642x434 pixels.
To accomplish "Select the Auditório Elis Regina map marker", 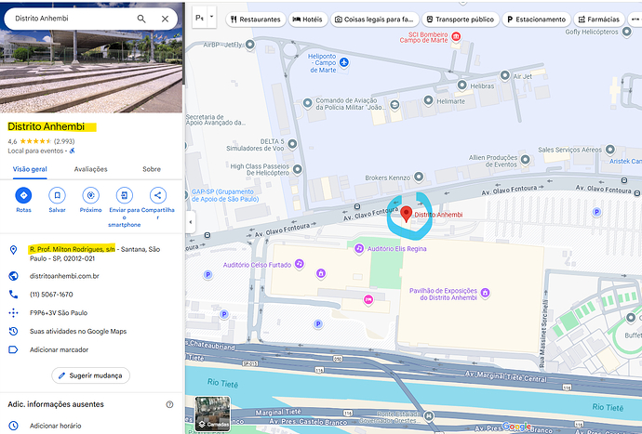I will (x=358, y=248).
